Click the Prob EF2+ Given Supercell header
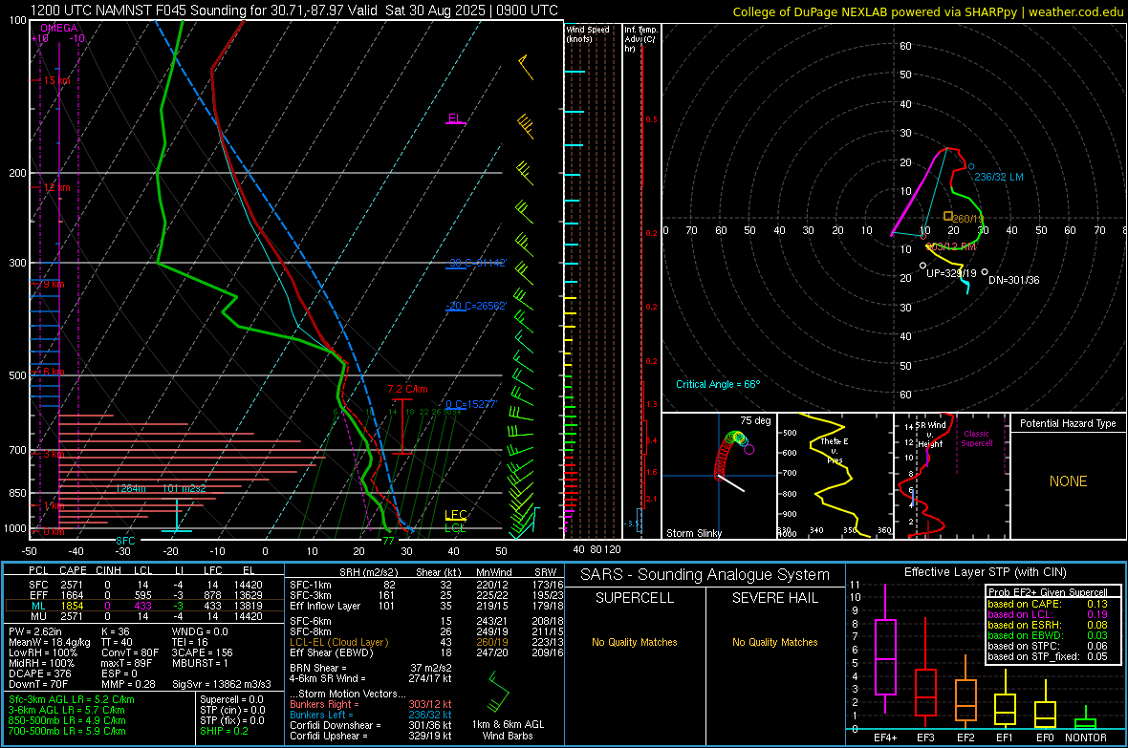The height and width of the screenshot is (748, 1128). (x=1048, y=592)
